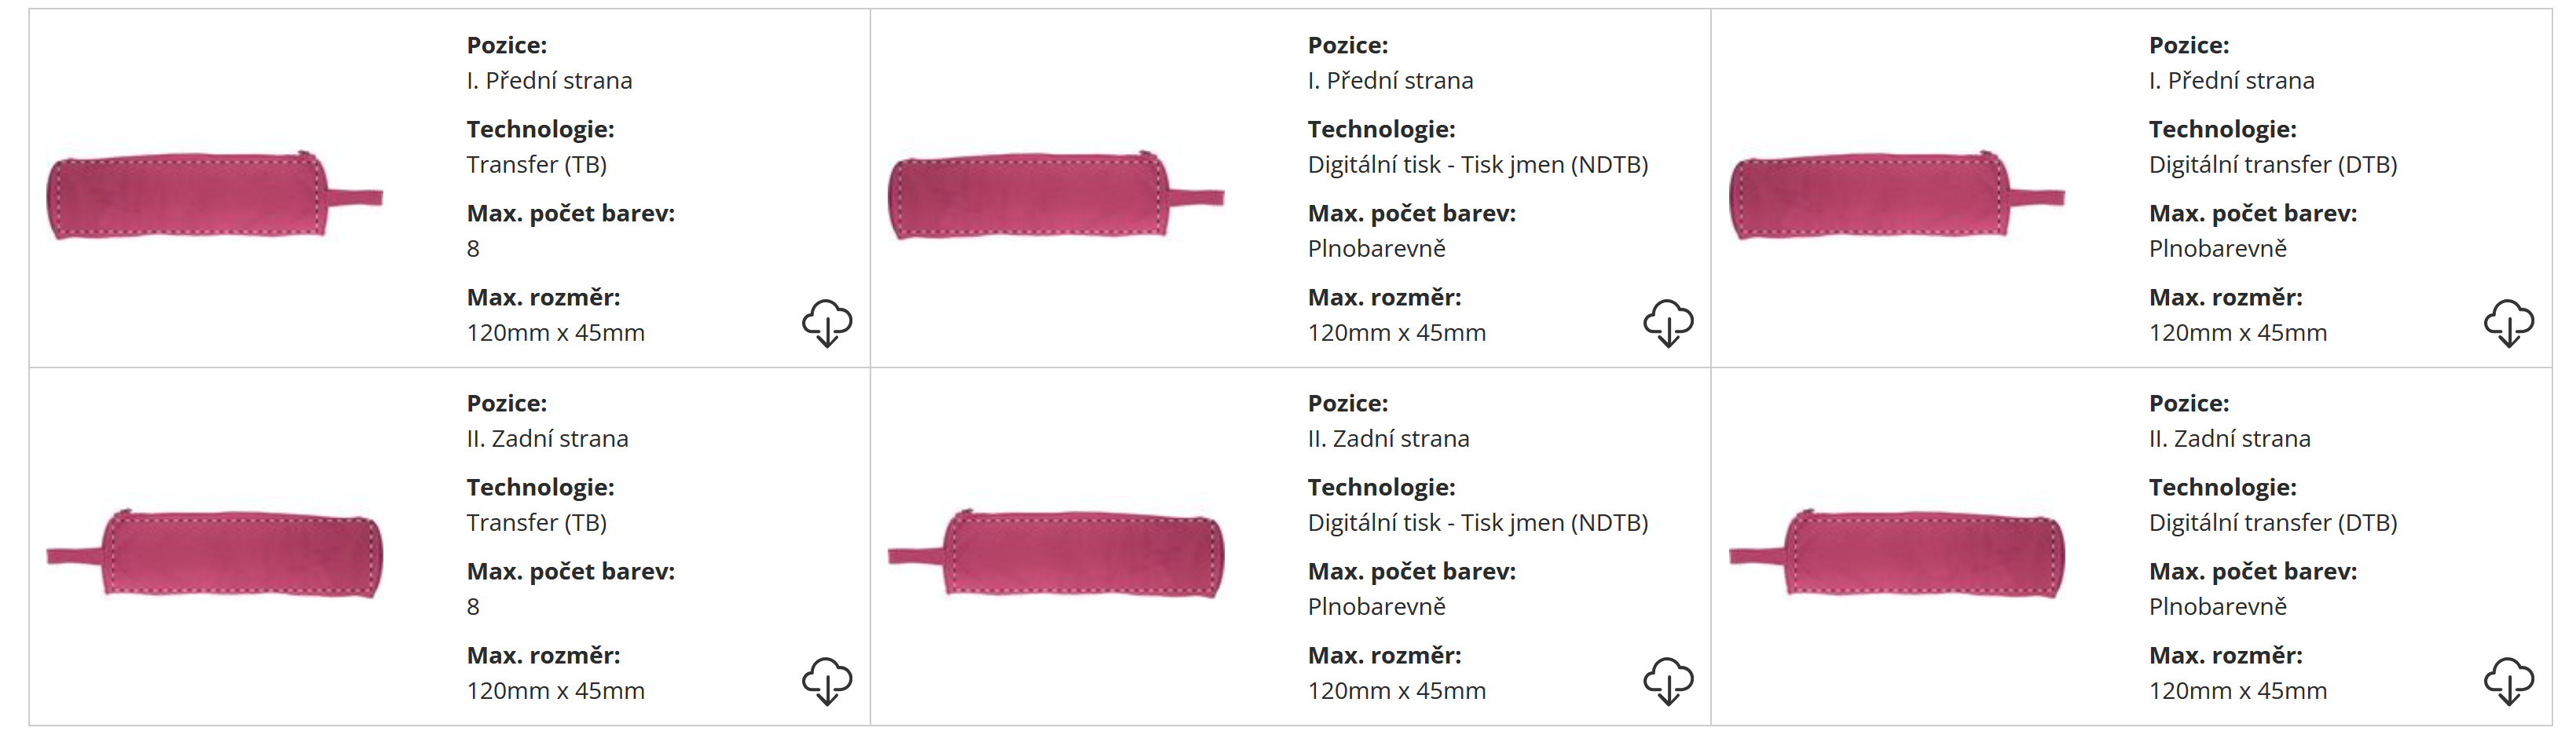Image resolution: width=2576 pixels, height=735 pixels.
Task: Click '120mm x 45mm' in back side Transfer (TB) card
Action: coord(555,691)
